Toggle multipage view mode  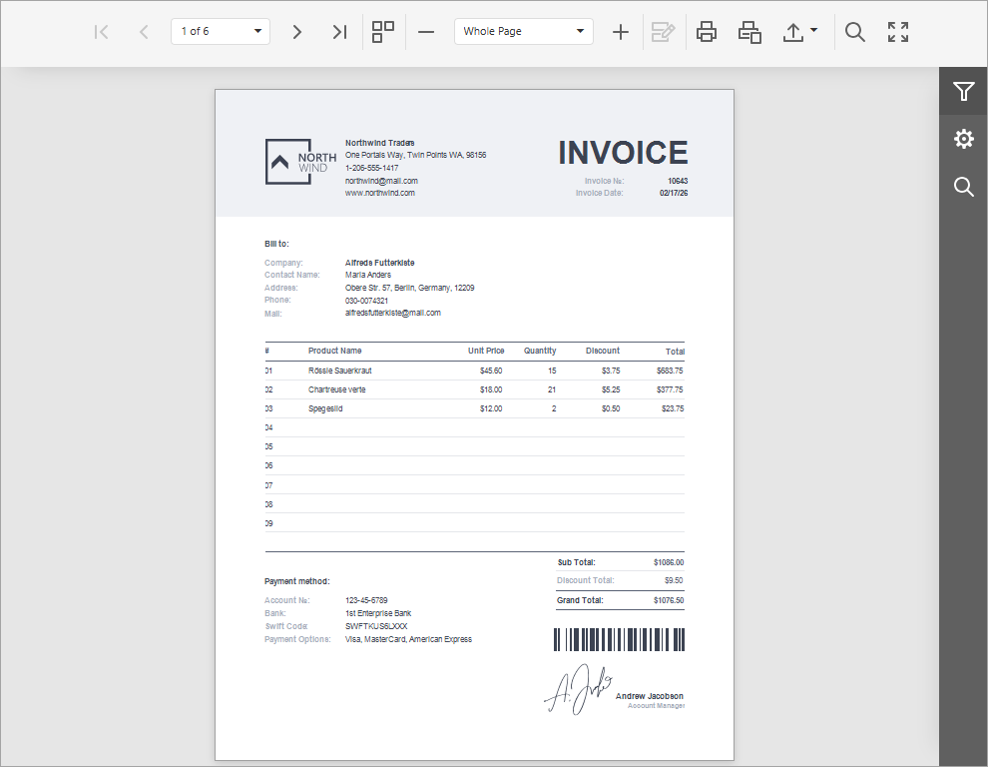click(x=382, y=32)
